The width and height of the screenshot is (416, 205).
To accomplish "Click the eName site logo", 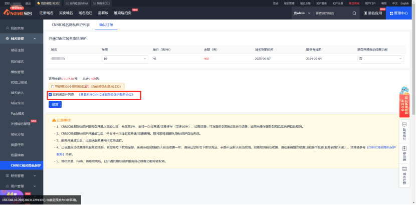I will pos(18,13).
